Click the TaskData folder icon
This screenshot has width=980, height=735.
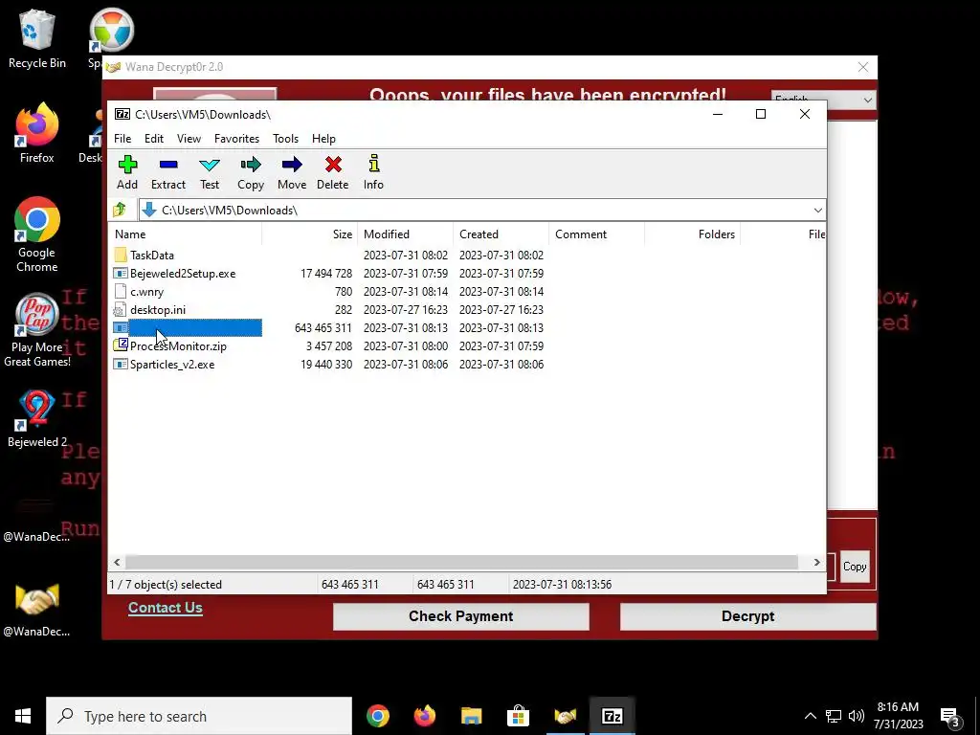(121, 255)
